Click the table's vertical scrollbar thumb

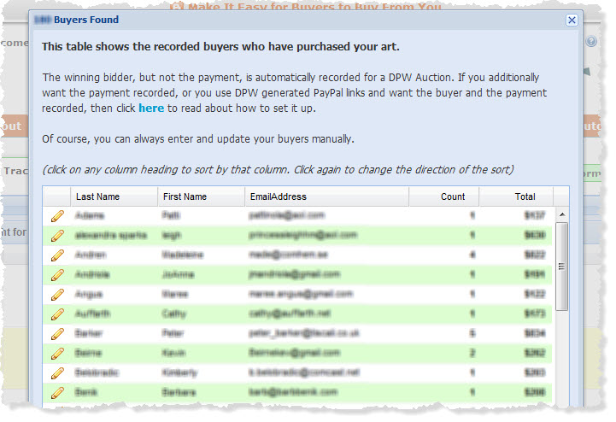pyautogui.click(x=562, y=267)
